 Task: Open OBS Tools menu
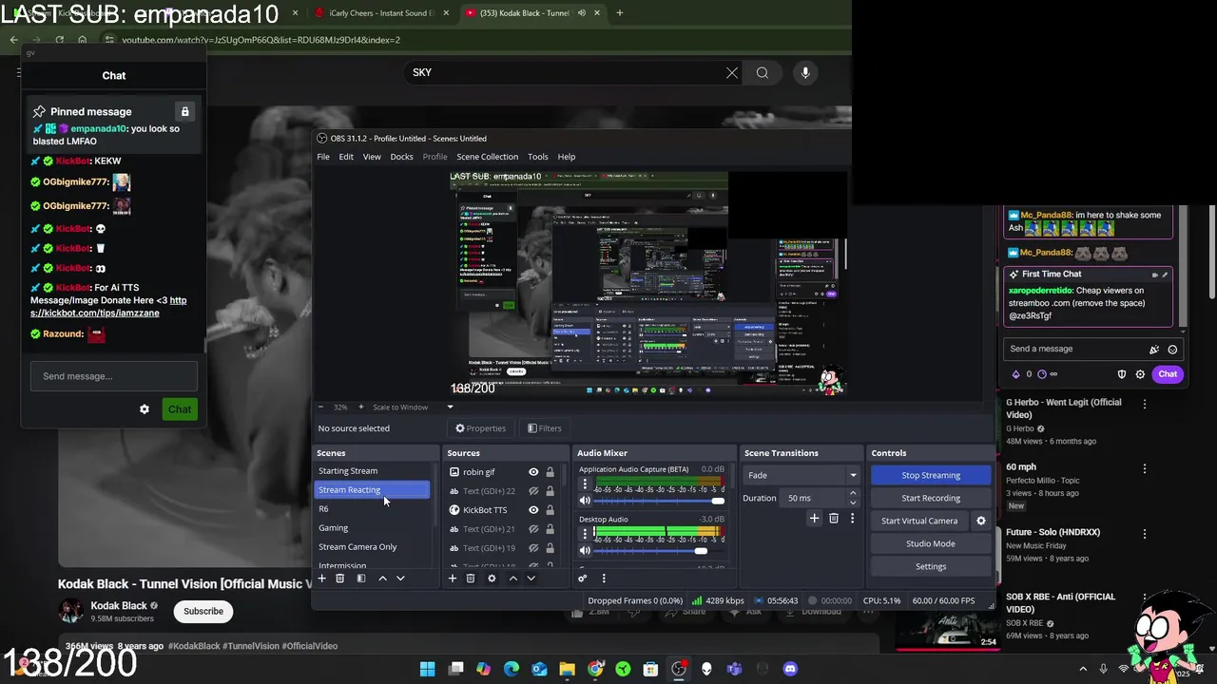click(538, 157)
